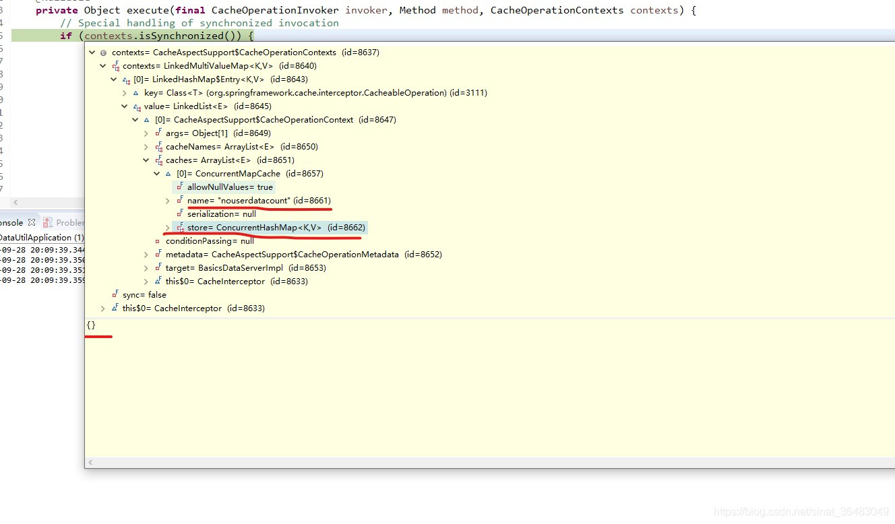The width and height of the screenshot is (895, 524).
Task: Click triangle icon of key= Class<T> row
Action: click(x=136, y=93)
